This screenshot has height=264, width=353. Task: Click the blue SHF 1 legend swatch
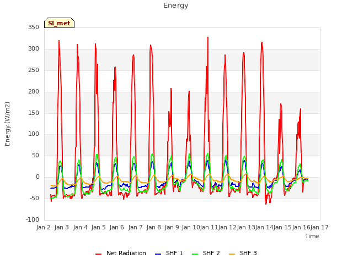coord(158,254)
